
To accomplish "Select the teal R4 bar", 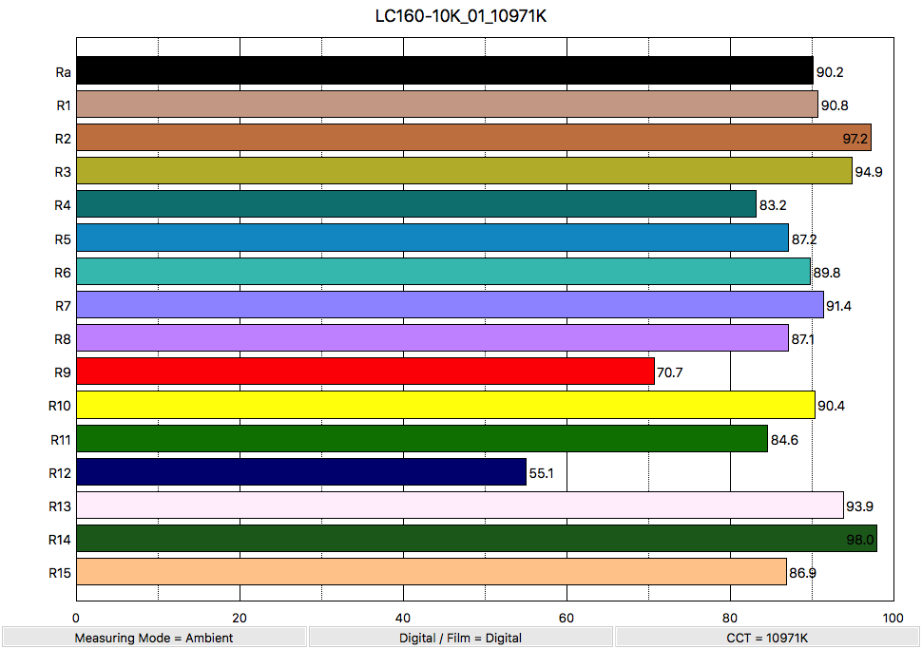I will click(415, 204).
